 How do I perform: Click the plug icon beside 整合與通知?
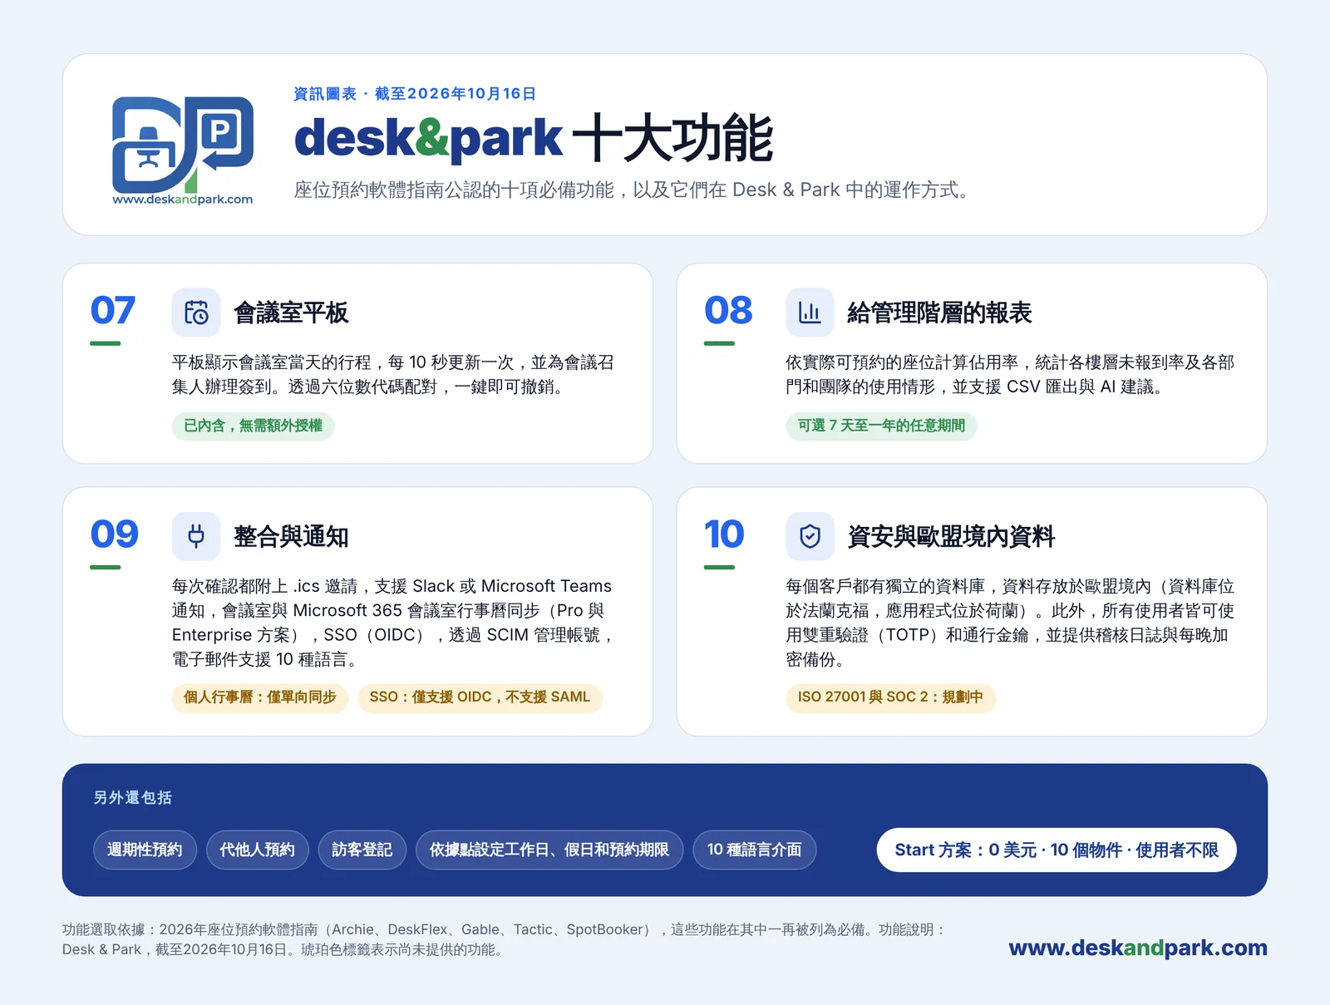[196, 536]
